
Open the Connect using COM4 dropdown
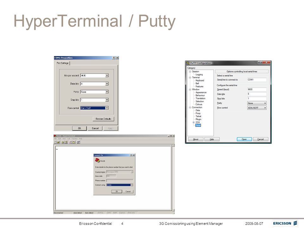pos(132,185)
